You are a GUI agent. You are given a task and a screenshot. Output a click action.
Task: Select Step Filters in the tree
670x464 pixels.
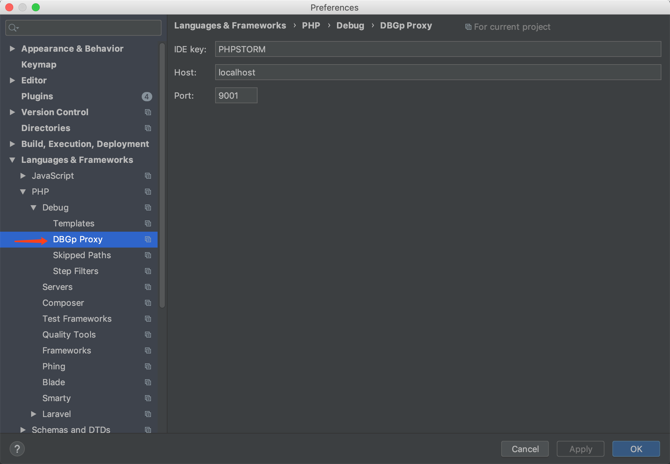point(75,271)
